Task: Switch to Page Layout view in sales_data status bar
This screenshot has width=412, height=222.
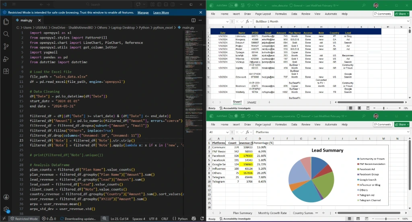Action: pos(358,108)
